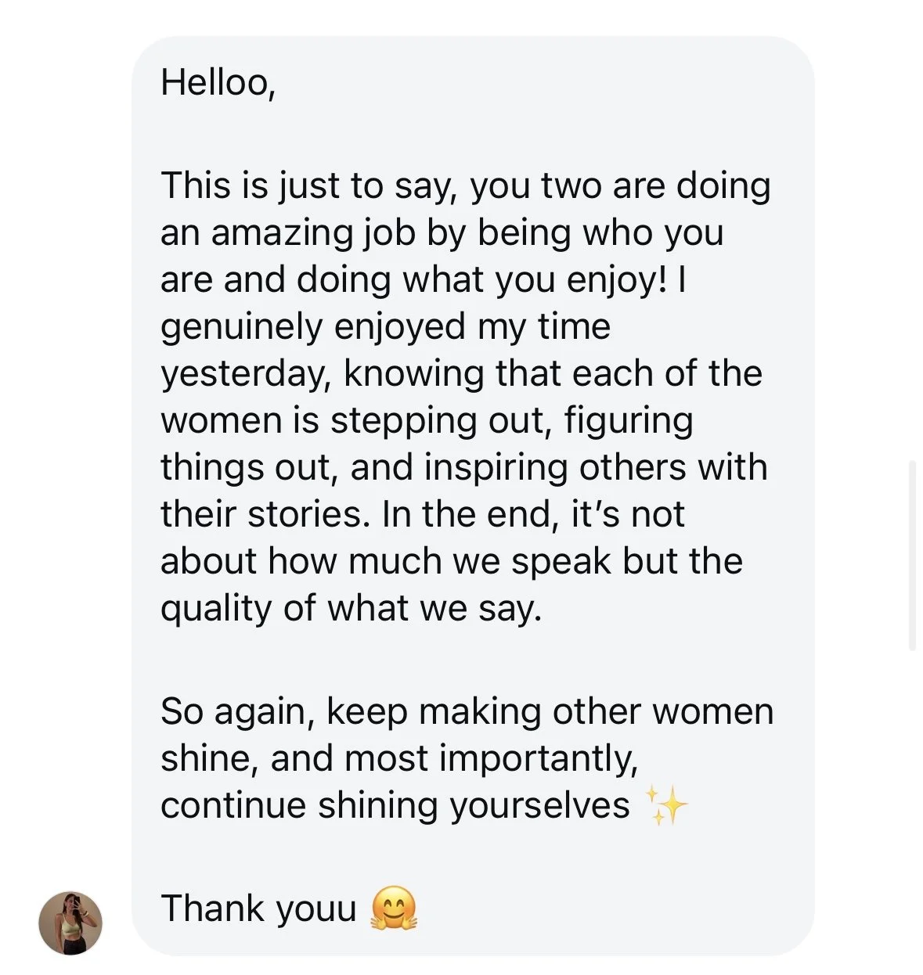Screen dimensions: 923x975
Task: Click the line 'things out, and inspiring others'
Action: [x=464, y=468]
